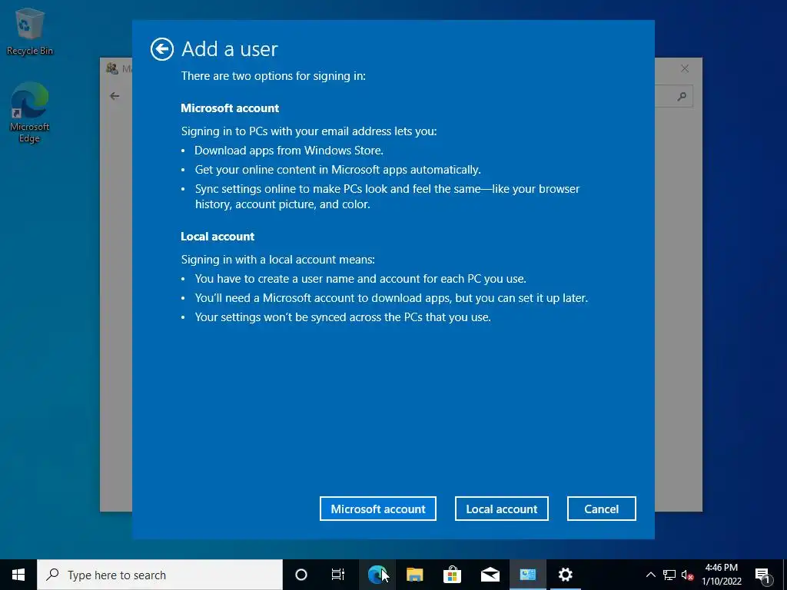
Task: Go back with the circled arrow in Add a user
Action: click(162, 49)
